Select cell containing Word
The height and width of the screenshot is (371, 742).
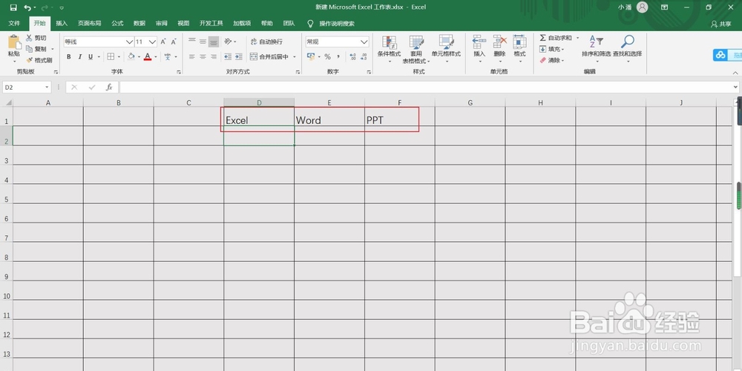pos(329,116)
